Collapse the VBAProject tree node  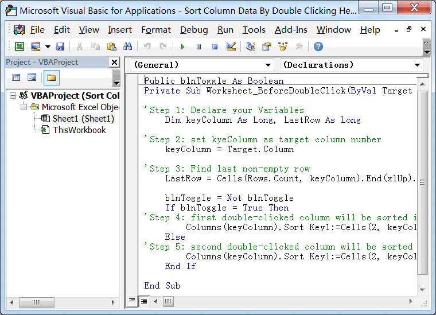click(13, 96)
